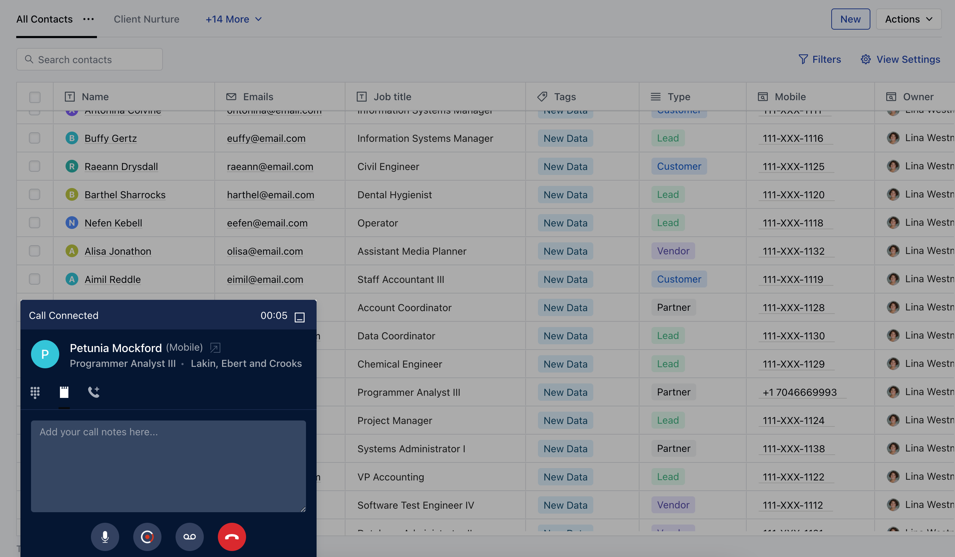Check the box for Nefen Kebell
The height and width of the screenshot is (557, 955).
[35, 223]
